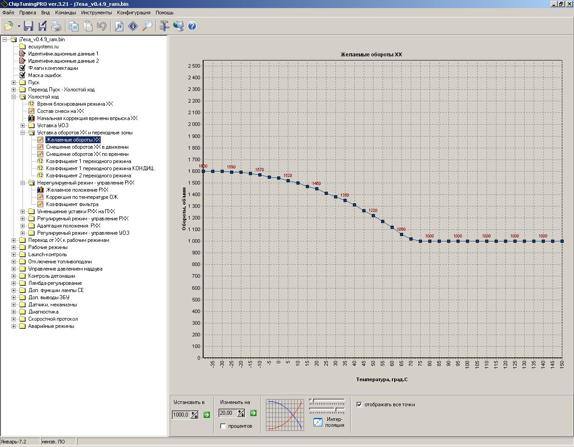Click the printer icon in toolbar

[56, 26]
